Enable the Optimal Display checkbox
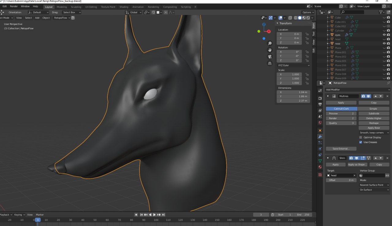 coord(360,137)
